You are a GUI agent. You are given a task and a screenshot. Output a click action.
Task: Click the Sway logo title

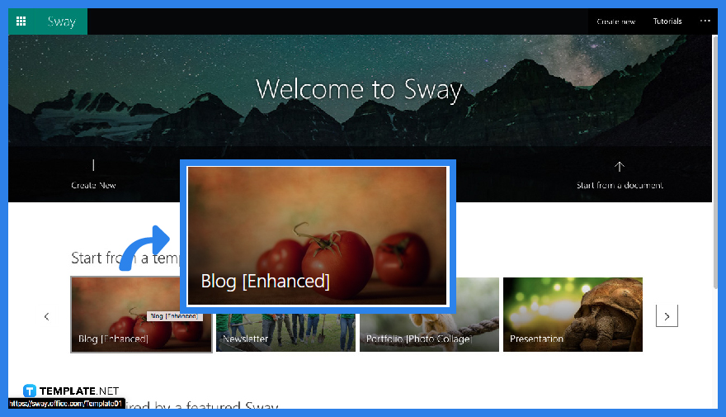[x=62, y=21]
